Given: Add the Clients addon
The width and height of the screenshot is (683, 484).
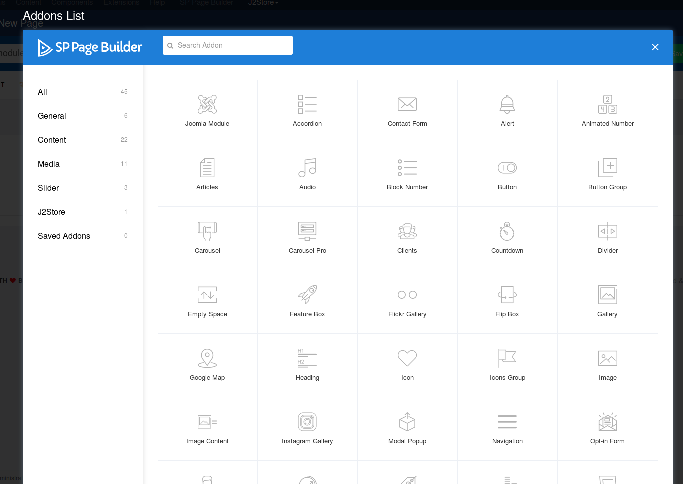Looking at the screenshot, I should point(407,238).
